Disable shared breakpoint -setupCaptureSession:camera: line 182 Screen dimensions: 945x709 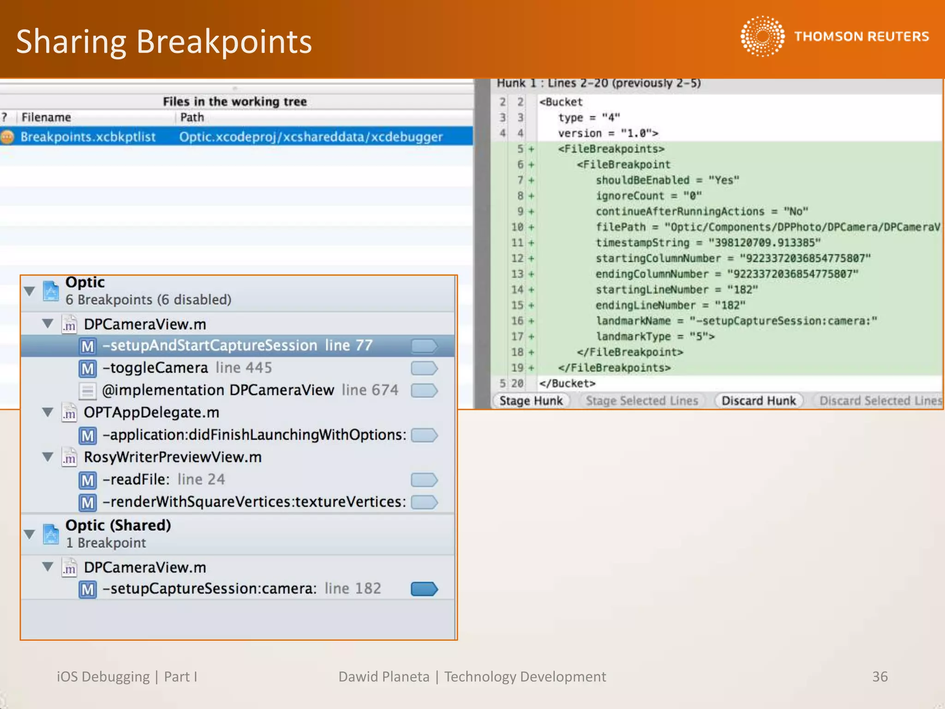(424, 589)
